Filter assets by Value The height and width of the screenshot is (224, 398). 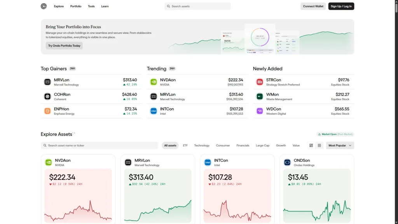296,145
